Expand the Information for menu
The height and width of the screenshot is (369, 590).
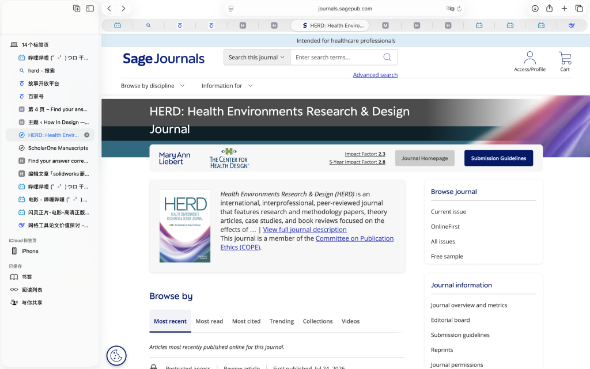227,86
